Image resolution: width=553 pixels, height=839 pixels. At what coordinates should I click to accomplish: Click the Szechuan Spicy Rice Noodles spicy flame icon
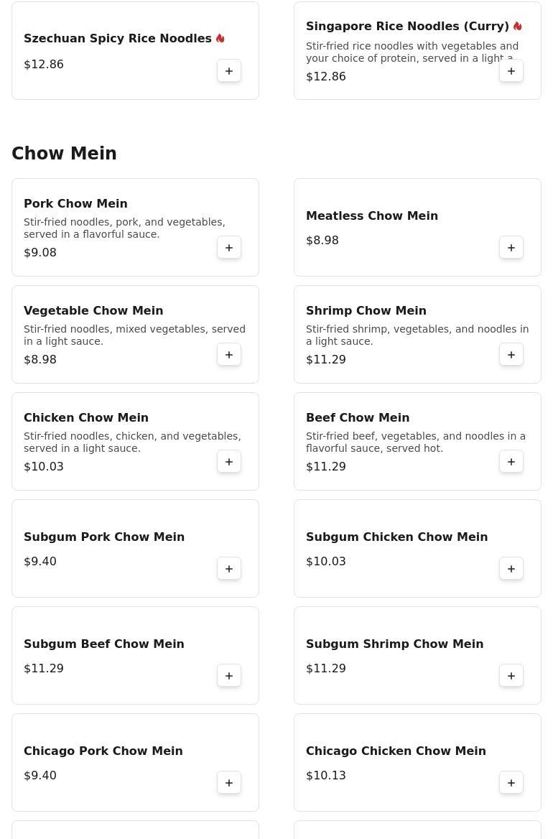[220, 39]
